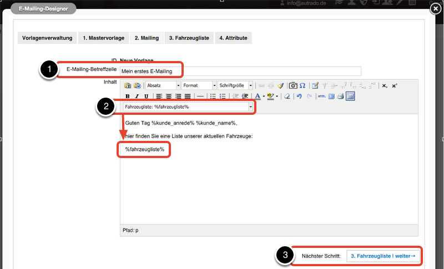
Task: Go to the 3. Fahrzeugliste tab
Action: tap(189, 38)
